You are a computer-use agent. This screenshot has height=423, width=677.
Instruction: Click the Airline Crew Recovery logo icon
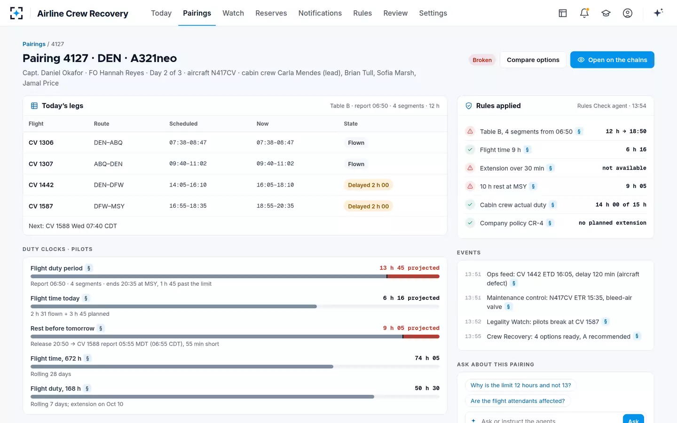coord(16,13)
